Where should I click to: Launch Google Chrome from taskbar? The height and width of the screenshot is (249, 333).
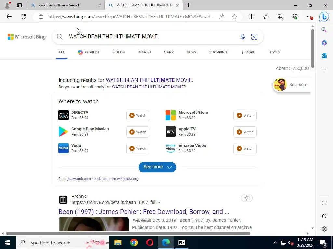pyautogui.click(x=134, y=243)
